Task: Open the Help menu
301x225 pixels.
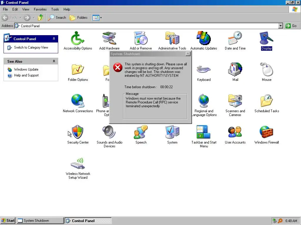Action: pos(67,9)
